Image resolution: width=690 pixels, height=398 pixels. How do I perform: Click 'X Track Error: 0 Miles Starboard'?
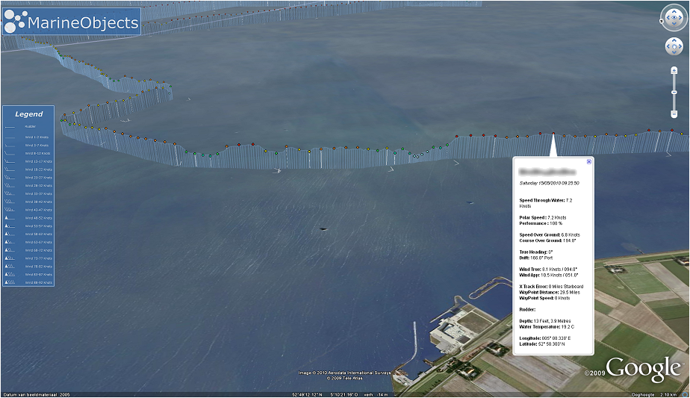551,286
